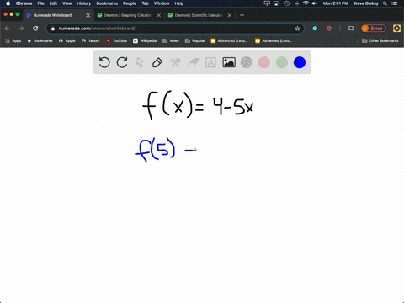Click the Mon 2:01 PM clock

(x=336, y=3)
